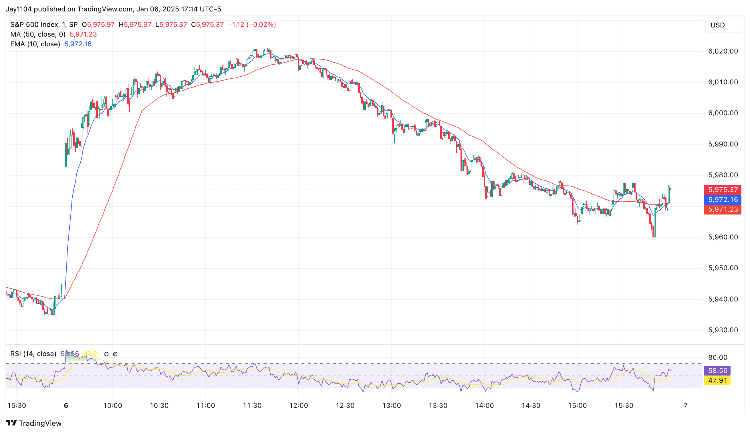Click the Jay1104 published on TradingView.com header
The height and width of the screenshot is (433, 750).
click(113, 9)
